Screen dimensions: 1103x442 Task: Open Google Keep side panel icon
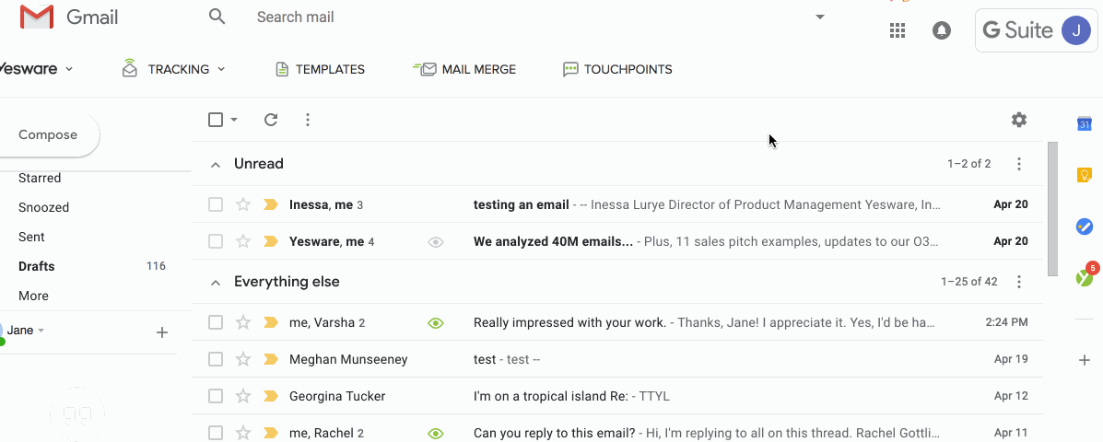pyautogui.click(x=1085, y=175)
